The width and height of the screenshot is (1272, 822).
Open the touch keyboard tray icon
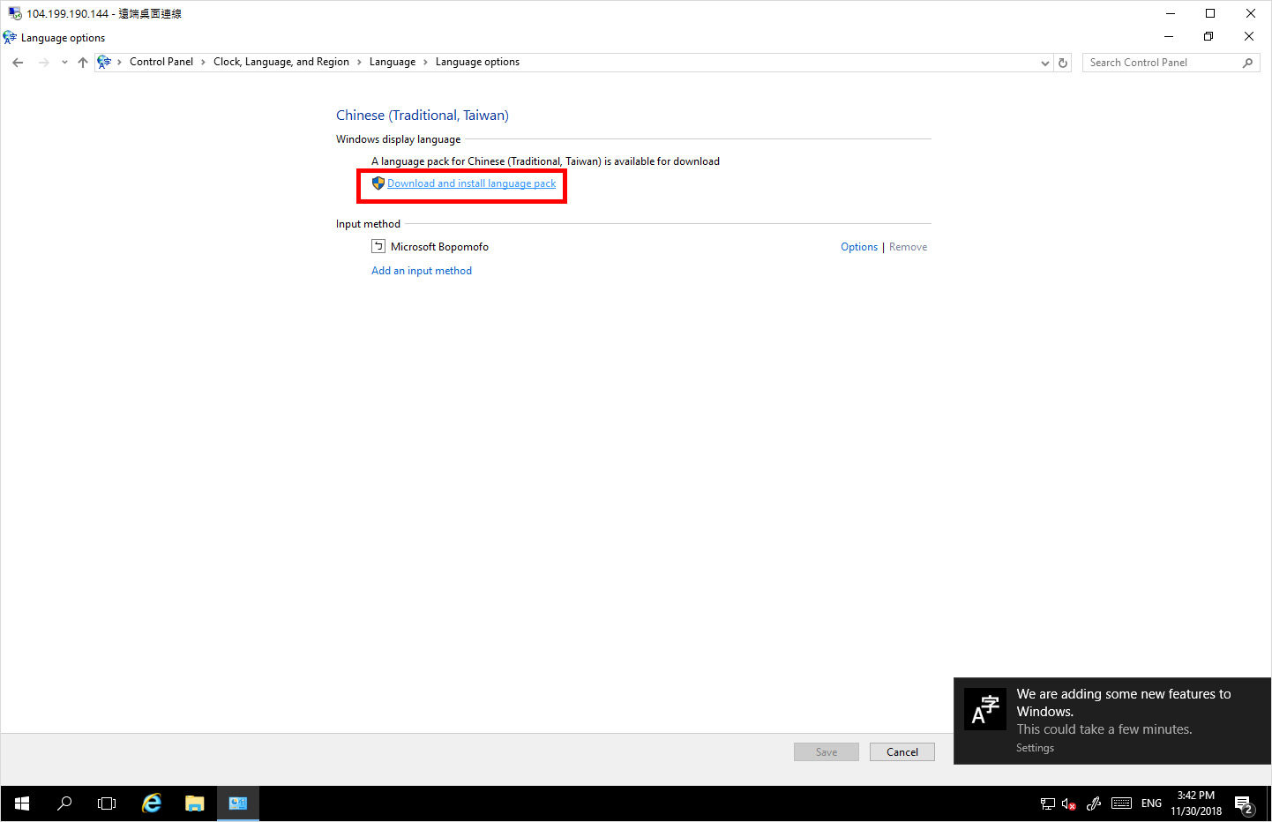(x=1121, y=803)
